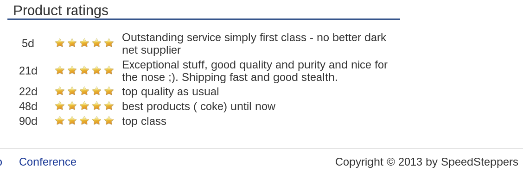This screenshot has width=523, height=173.
Task: Click the 'top class' review comment
Action: [x=144, y=121]
